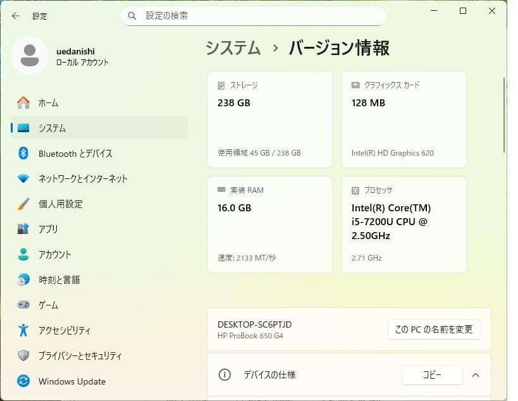Click the search magnifier in 設定の検索
This screenshot has height=401, width=518.
click(x=132, y=15)
